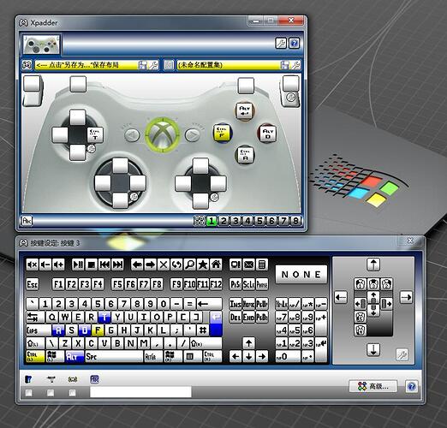Screen dimensions: 447x428
Task: Tick the second checkbox under the turbo icon
Action: click(51, 393)
